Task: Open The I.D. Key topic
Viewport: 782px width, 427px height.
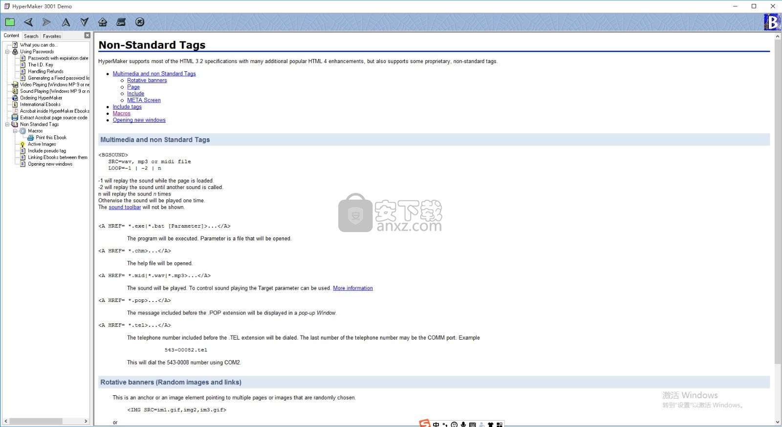Action: (x=41, y=64)
